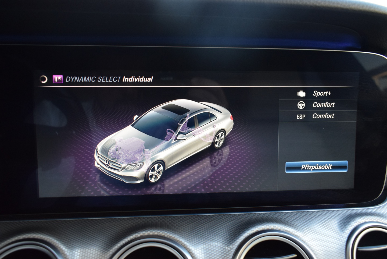Tap the DYNAMIC SELECT Individual title
Viewport: 387px width, 259px height.
[109, 79]
